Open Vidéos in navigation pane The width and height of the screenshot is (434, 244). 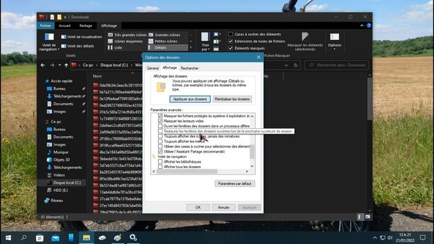point(59,175)
